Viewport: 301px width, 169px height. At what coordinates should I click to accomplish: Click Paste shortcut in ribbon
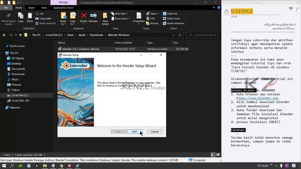pos(46,23)
